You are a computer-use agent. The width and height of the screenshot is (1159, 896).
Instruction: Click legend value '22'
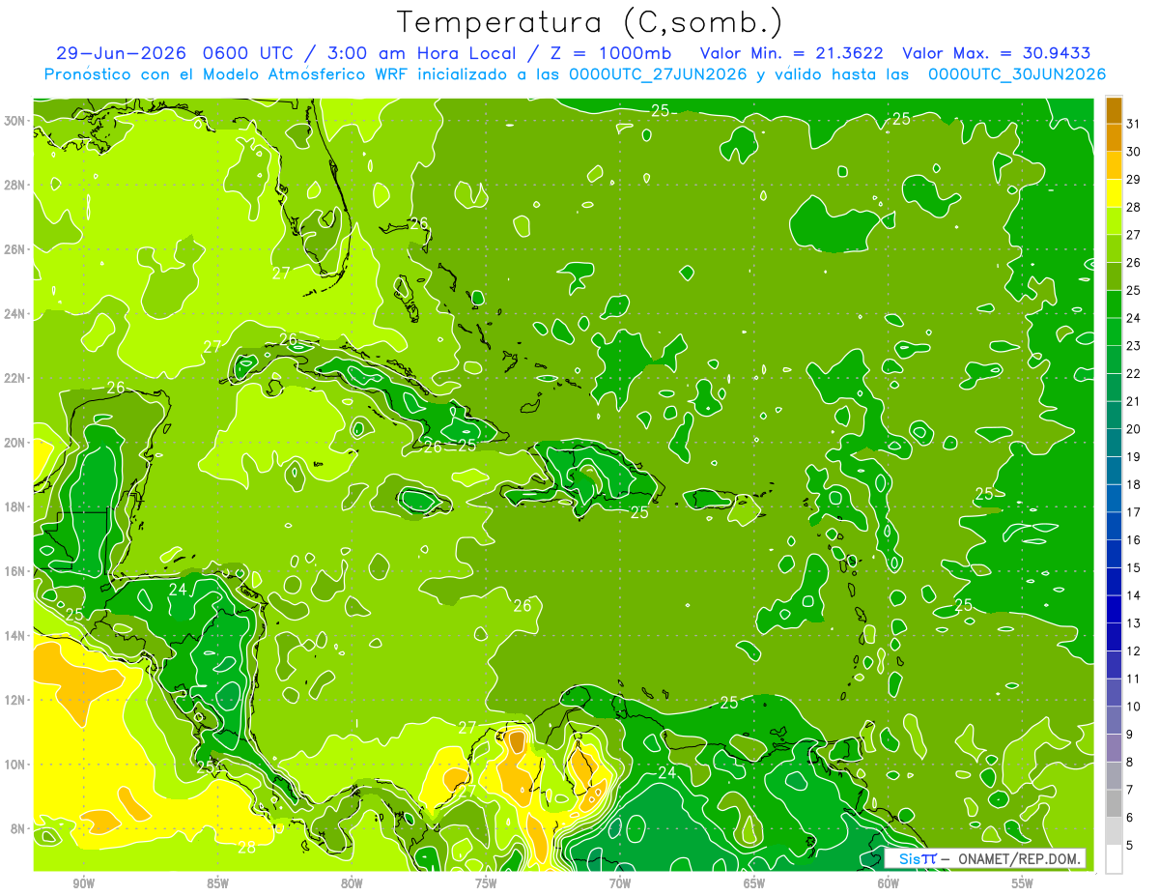[1134, 374]
